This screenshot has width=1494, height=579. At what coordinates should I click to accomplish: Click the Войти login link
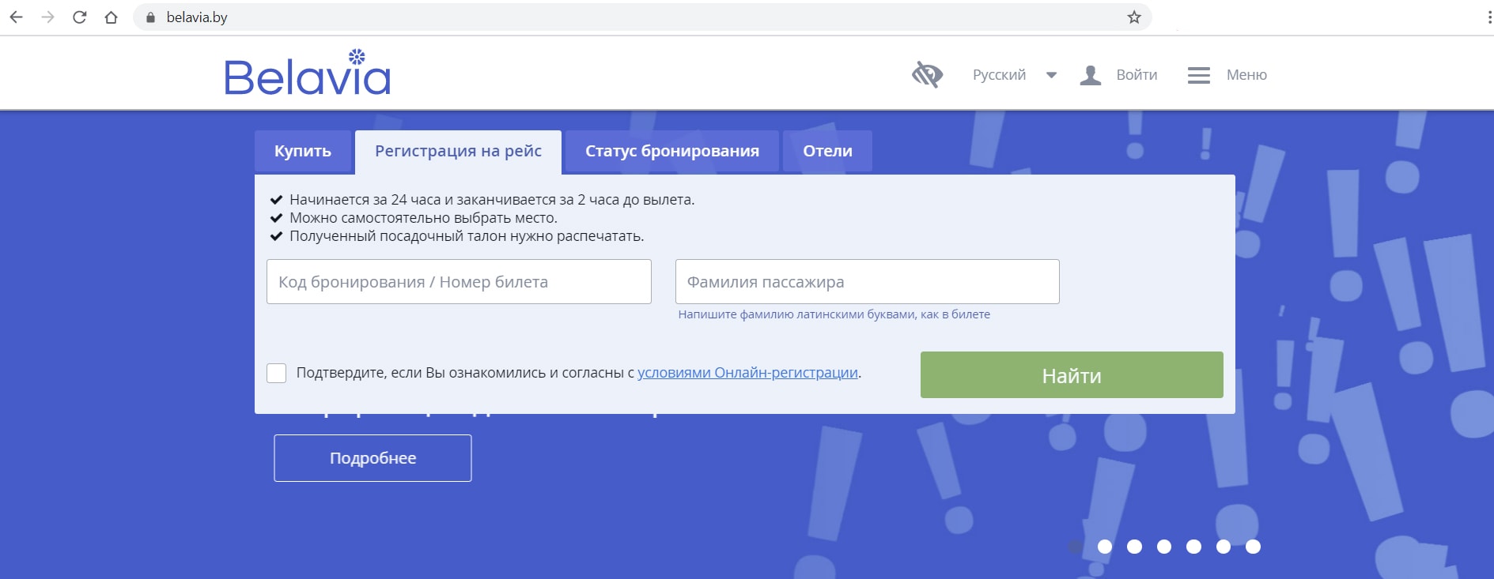pyautogui.click(x=1137, y=74)
